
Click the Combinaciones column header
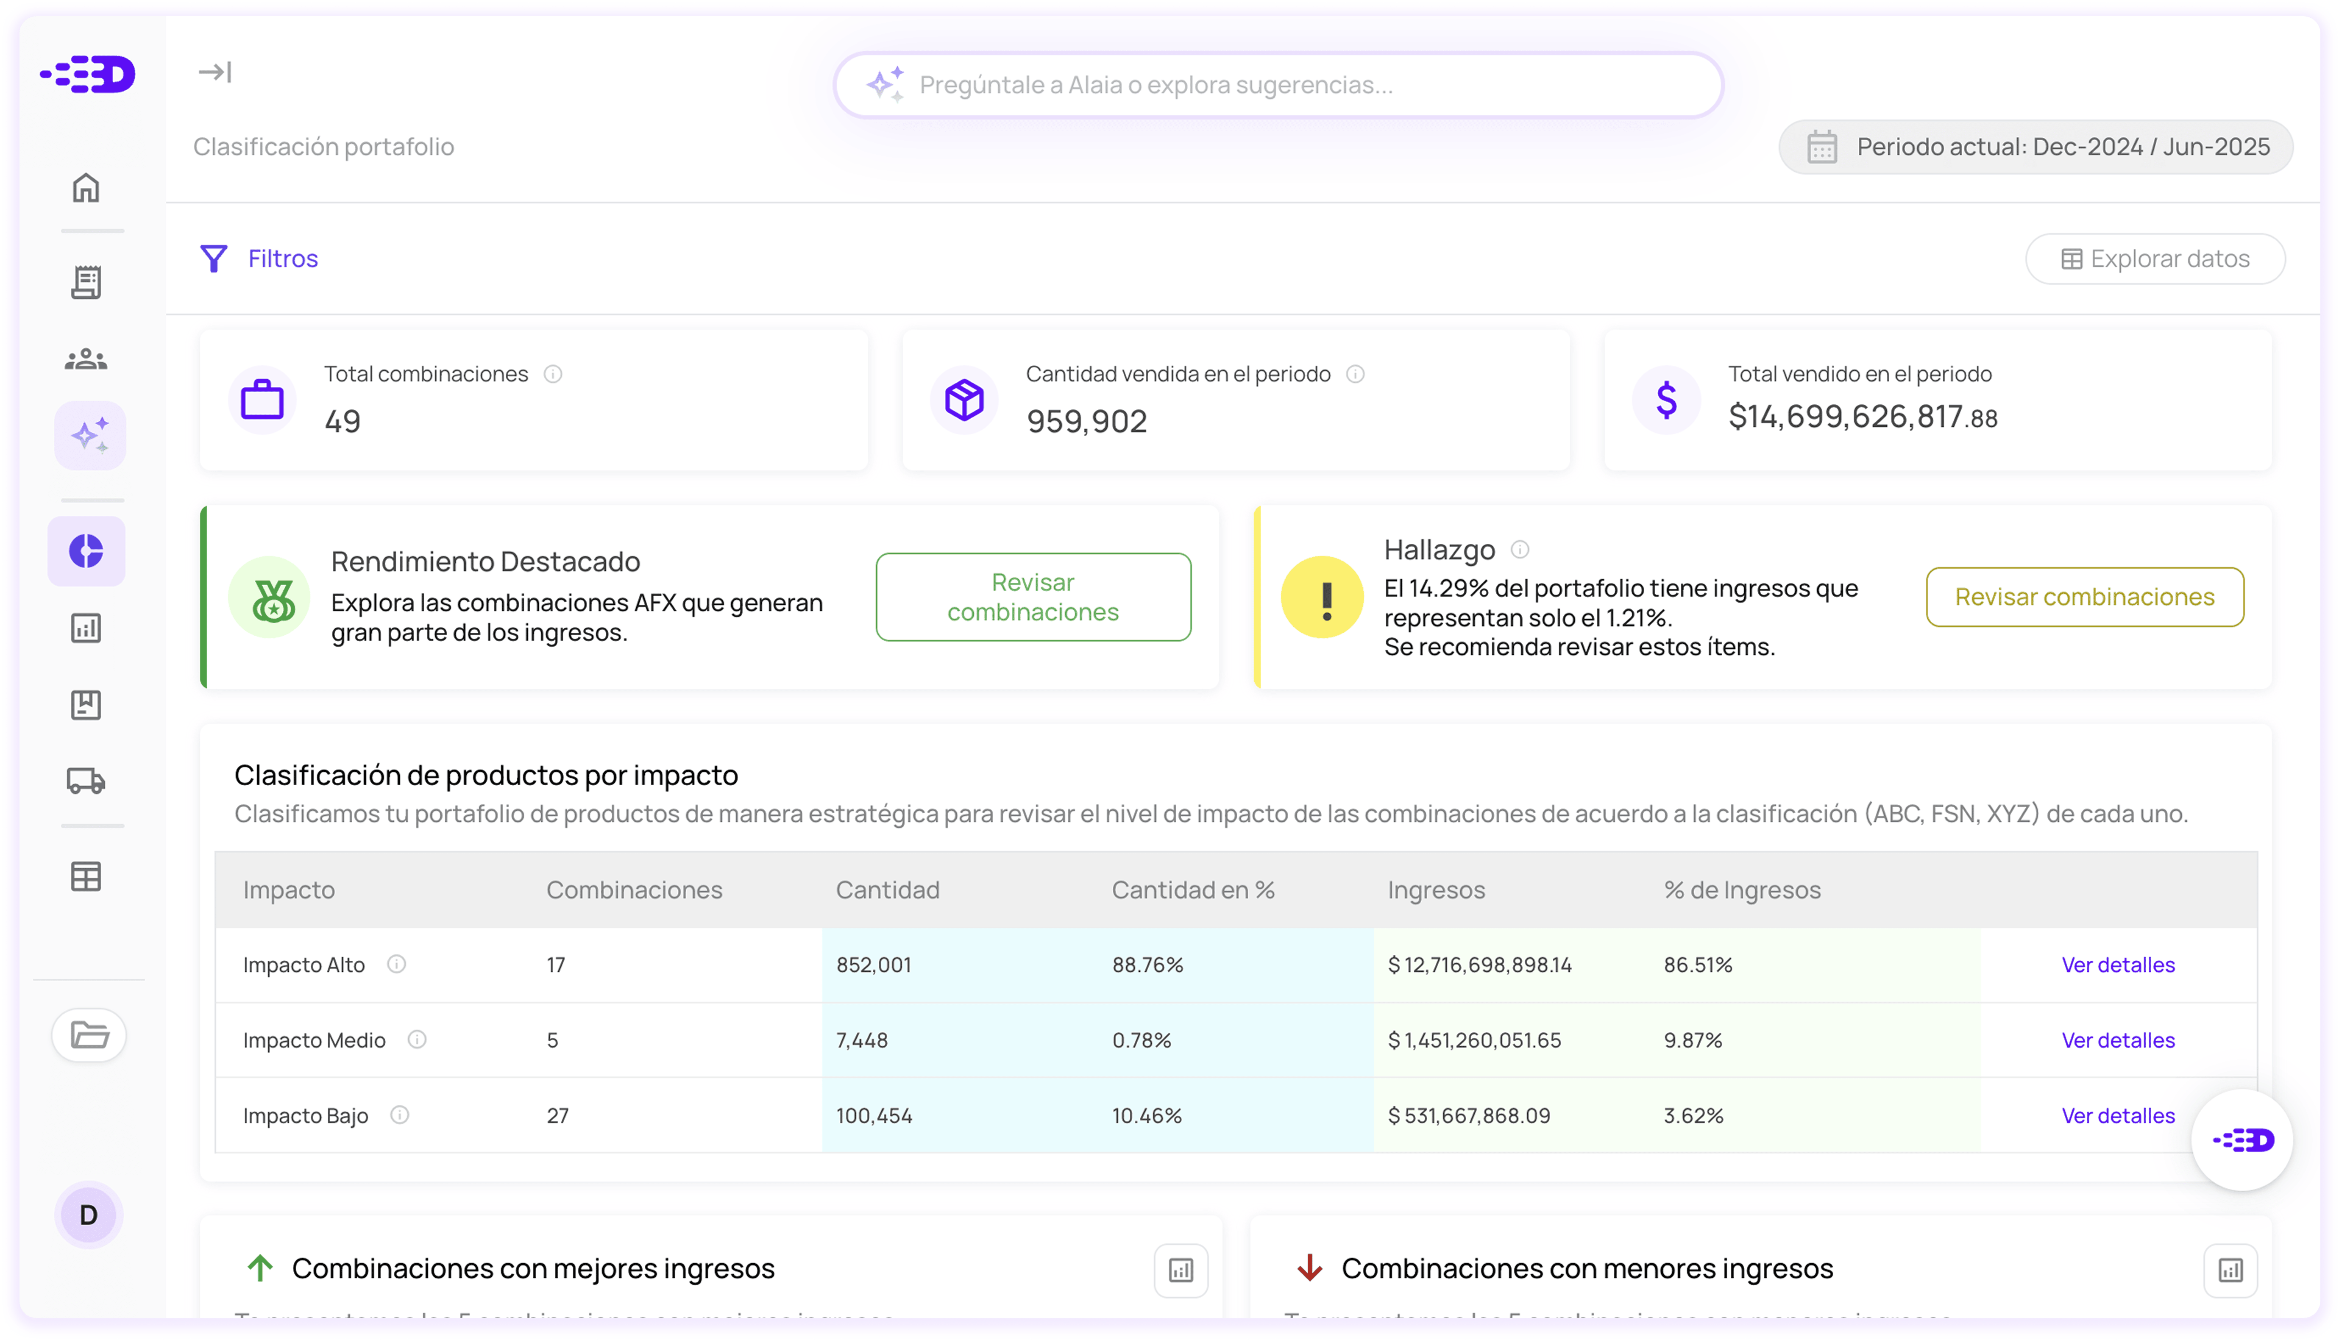click(x=634, y=890)
